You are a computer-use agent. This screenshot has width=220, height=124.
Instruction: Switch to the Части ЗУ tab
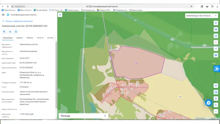pos(40,38)
